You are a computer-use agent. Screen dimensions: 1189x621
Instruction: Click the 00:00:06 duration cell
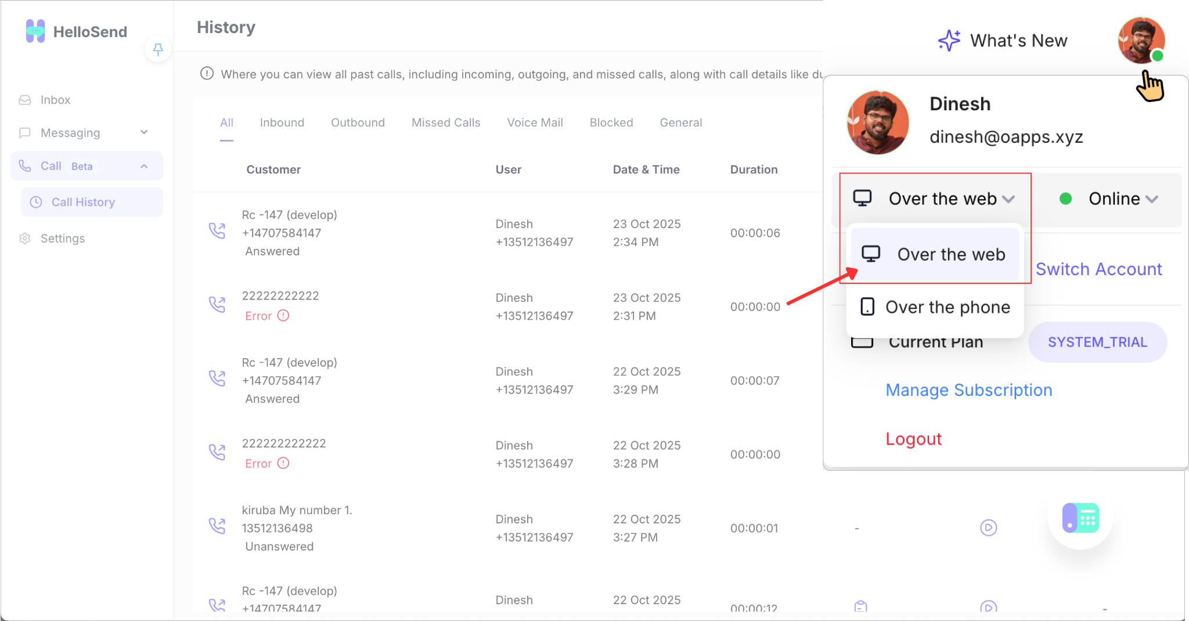coord(755,233)
